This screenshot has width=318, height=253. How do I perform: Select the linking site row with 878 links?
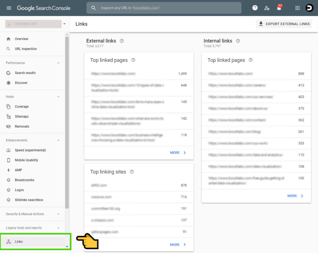point(139,186)
